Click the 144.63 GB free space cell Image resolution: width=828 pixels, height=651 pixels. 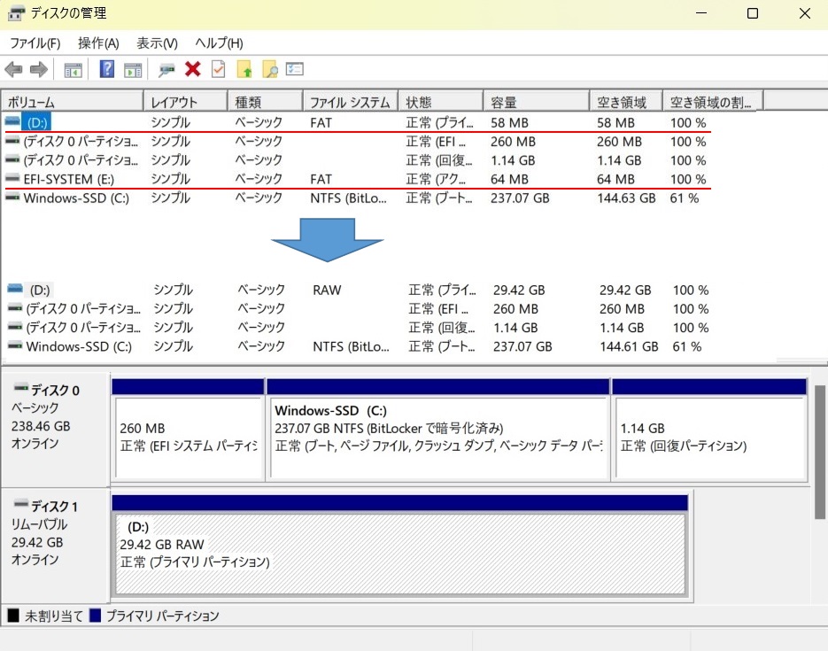coord(626,198)
